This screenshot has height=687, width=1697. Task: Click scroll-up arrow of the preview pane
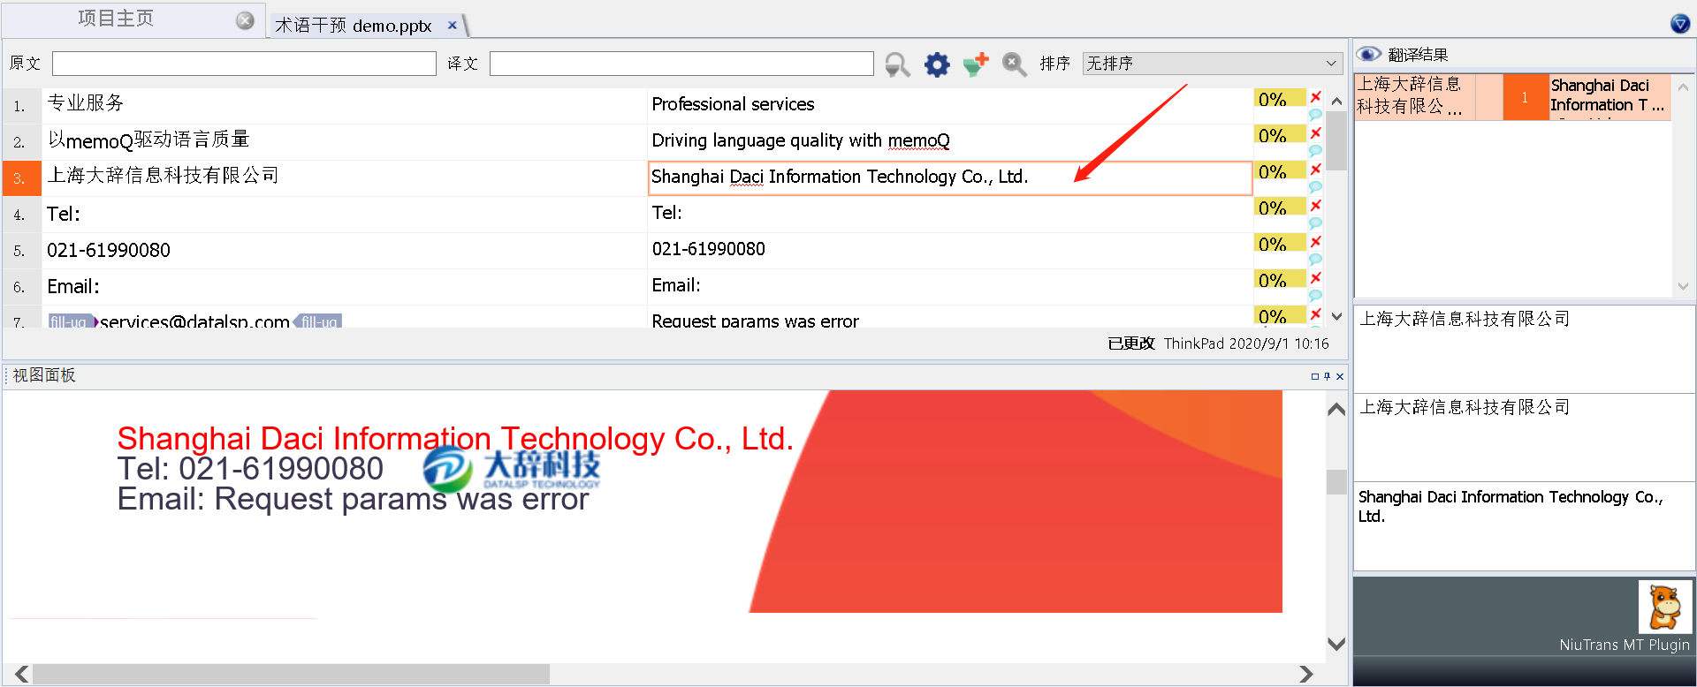pyautogui.click(x=1336, y=409)
